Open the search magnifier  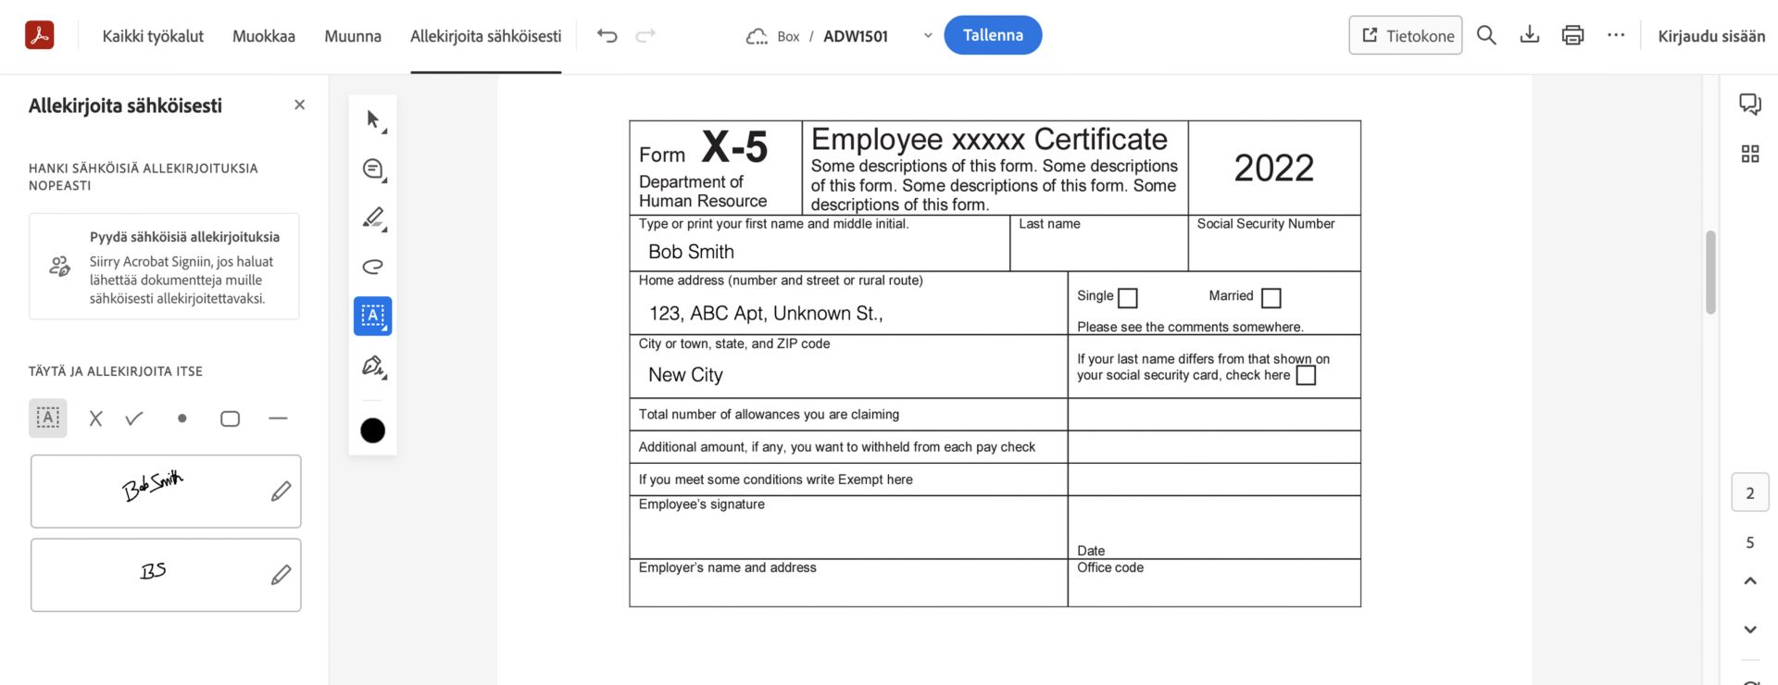pos(1486,35)
